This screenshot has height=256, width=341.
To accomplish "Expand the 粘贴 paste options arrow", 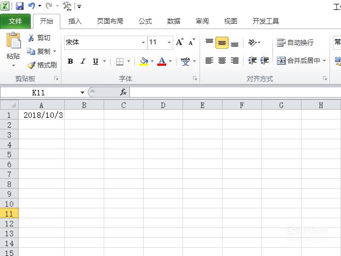I will click(13, 65).
